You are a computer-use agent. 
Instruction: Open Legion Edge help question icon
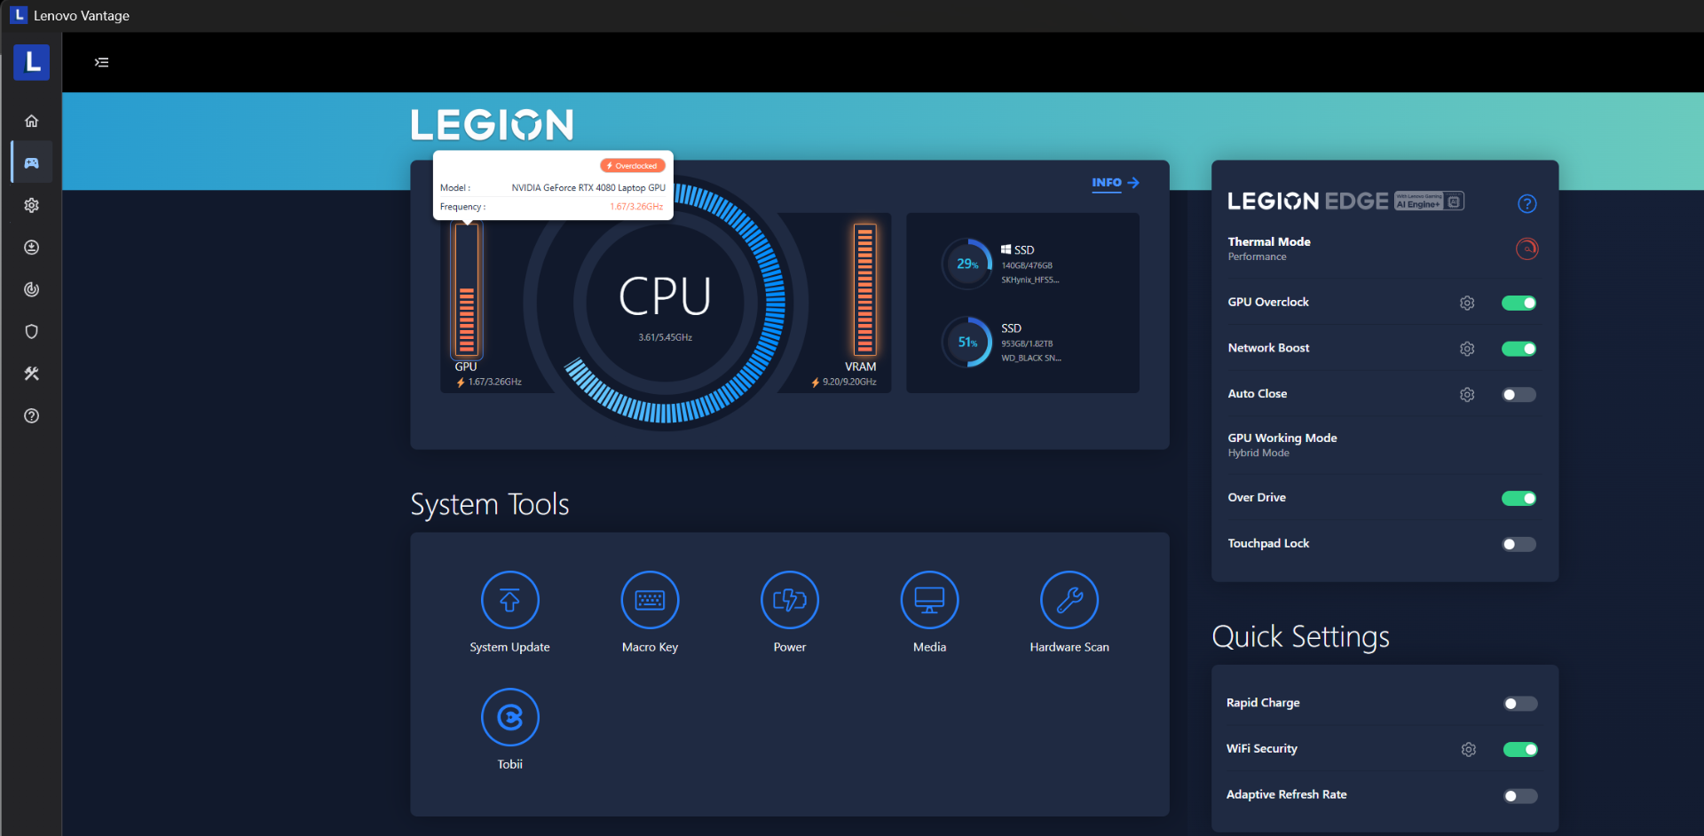(x=1526, y=204)
